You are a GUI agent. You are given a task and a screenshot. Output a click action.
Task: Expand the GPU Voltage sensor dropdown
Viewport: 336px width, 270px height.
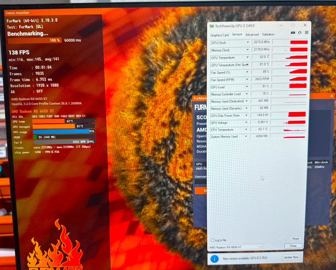click(x=246, y=122)
